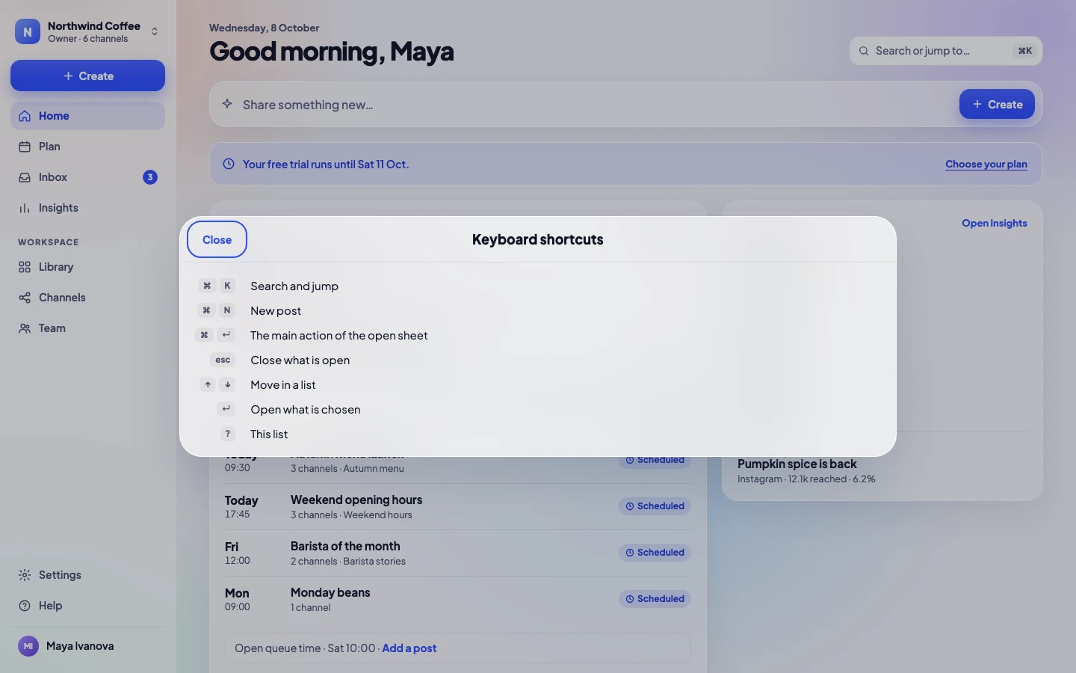Open Pumpkin spice is back post
The image size is (1076, 673).
coord(882,470)
